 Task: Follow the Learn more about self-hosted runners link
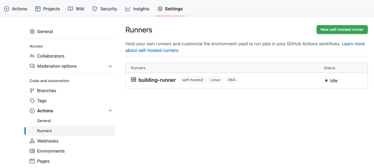(x=353, y=44)
